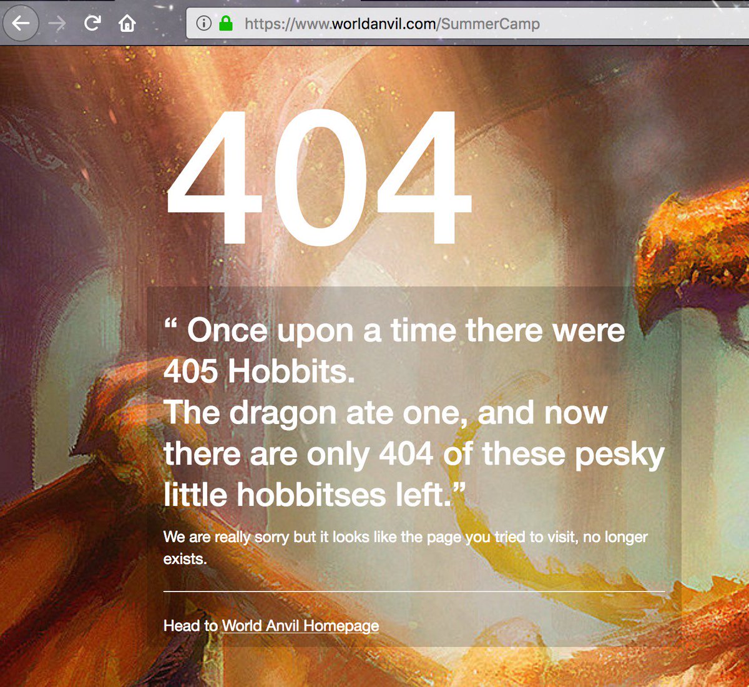Click the text "405 Hobbits."
The width and height of the screenshot is (749, 687).
tap(259, 372)
